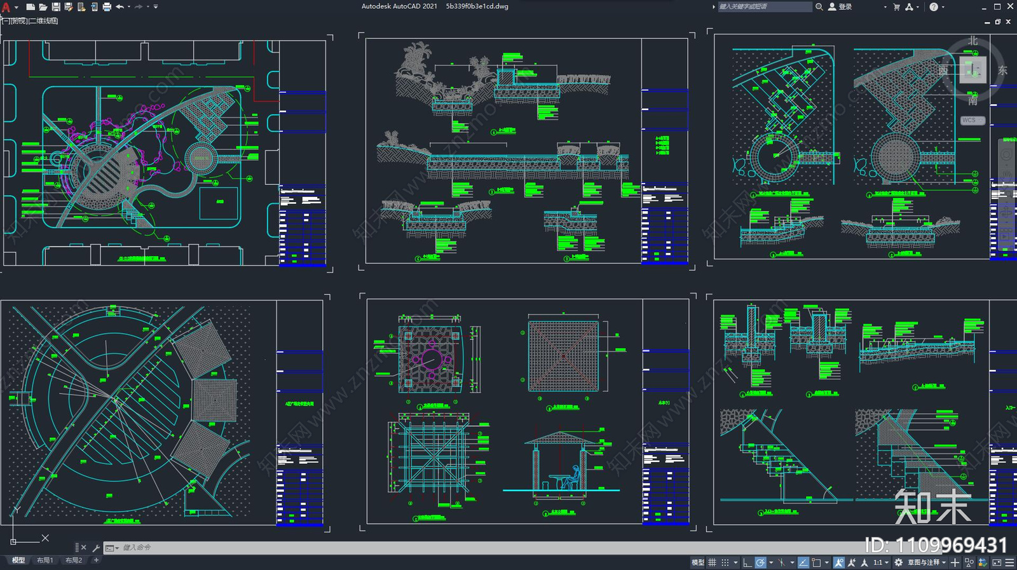This screenshot has height=570, width=1017.
Task: Toggle object snap tracking icon
Action: [x=803, y=562]
